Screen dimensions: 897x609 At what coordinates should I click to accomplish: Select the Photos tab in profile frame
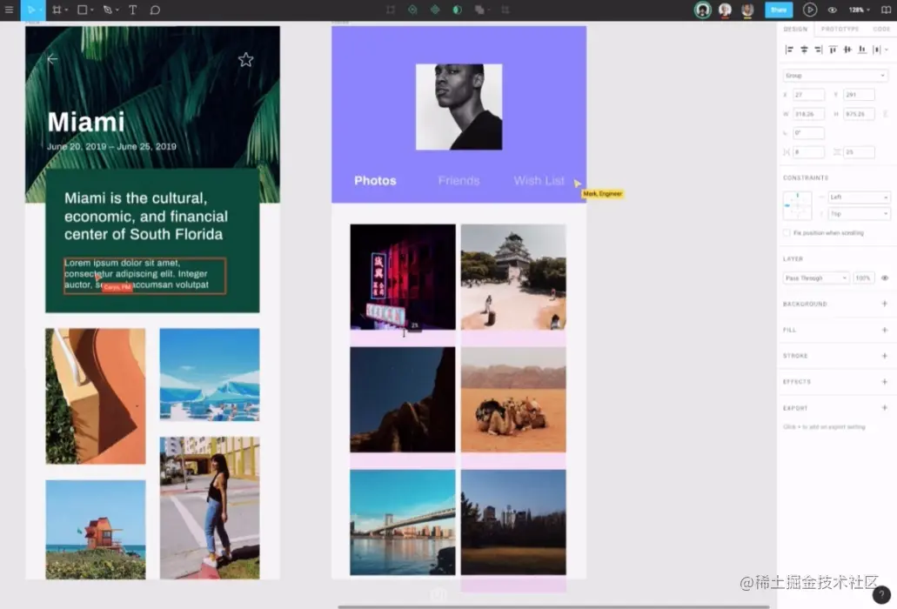[375, 181]
